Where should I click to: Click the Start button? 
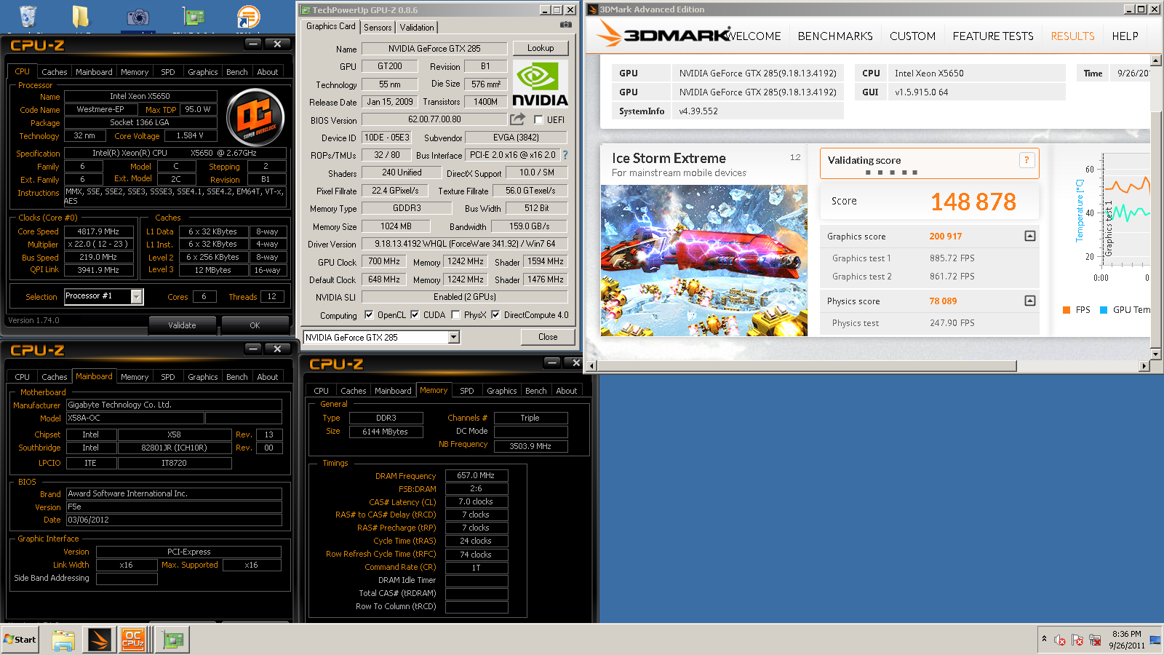20,639
